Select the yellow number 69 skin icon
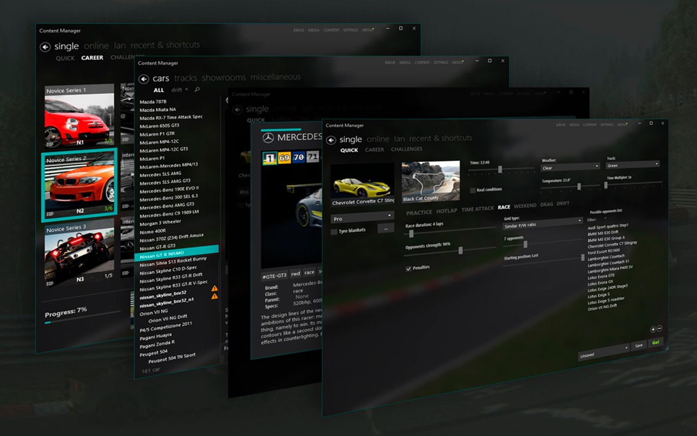The width and height of the screenshot is (697, 436). click(284, 158)
